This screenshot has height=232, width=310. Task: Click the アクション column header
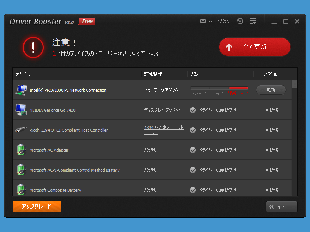(x=271, y=74)
